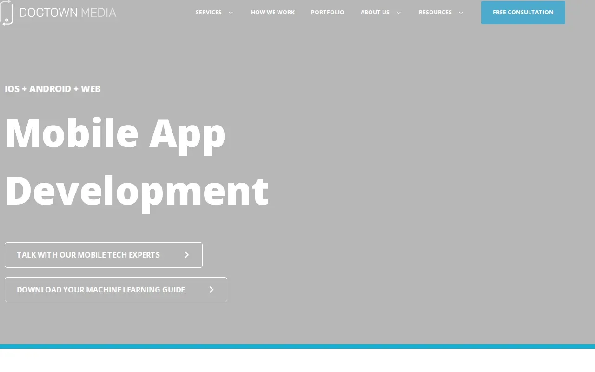Select the About Us menu item
Viewport: 595px width, 372px height.
[x=375, y=13]
